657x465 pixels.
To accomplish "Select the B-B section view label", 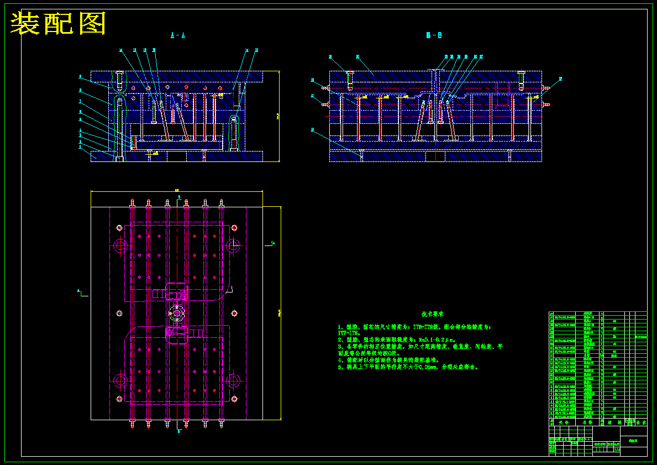I will coord(434,35).
